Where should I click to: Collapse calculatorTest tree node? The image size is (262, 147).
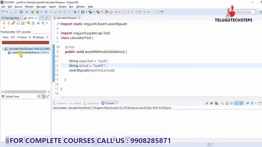3,49
